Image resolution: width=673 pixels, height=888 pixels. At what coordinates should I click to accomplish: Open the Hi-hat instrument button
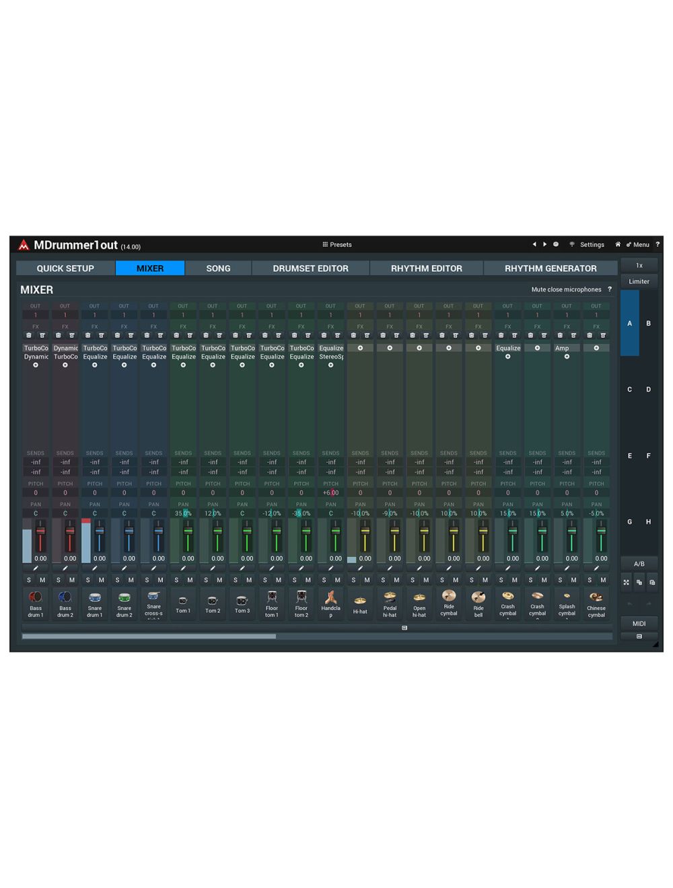[360, 603]
